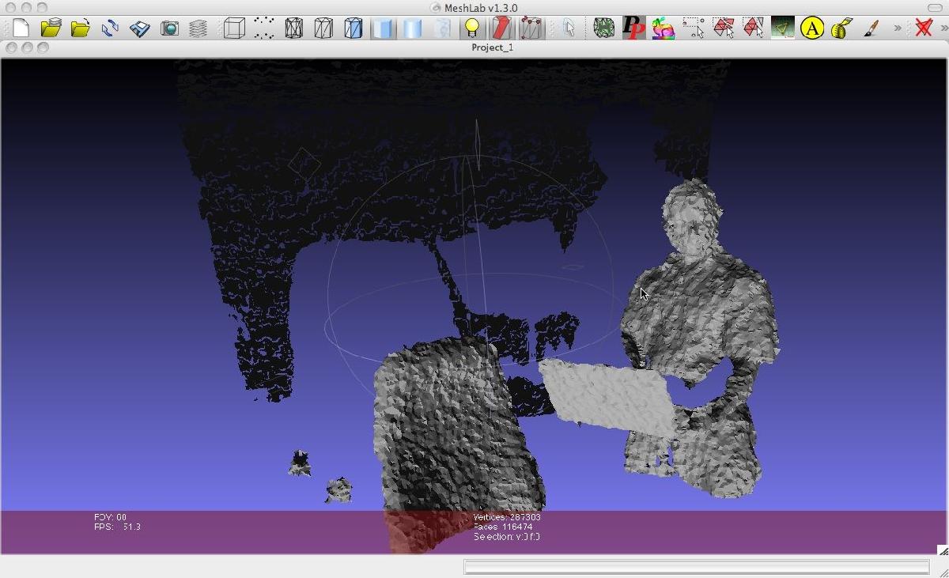Toggle the light bulb lighting
This screenshot has width=949, height=578.
click(472, 28)
